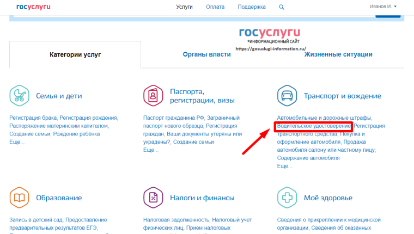
Task: Click the baby stroller Семья и дети icon
Action: click(19, 95)
